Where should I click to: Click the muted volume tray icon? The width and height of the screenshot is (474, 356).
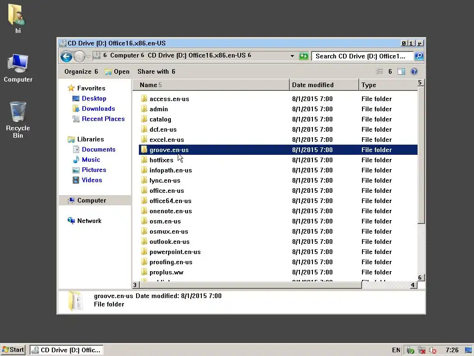point(432,350)
